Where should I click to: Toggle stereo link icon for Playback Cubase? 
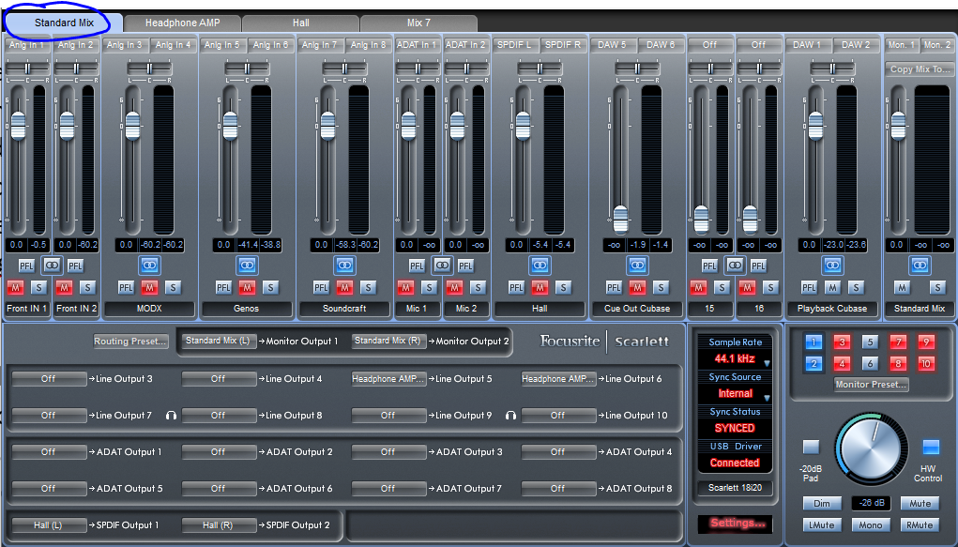pyautogui.click(x=832, y=266)
